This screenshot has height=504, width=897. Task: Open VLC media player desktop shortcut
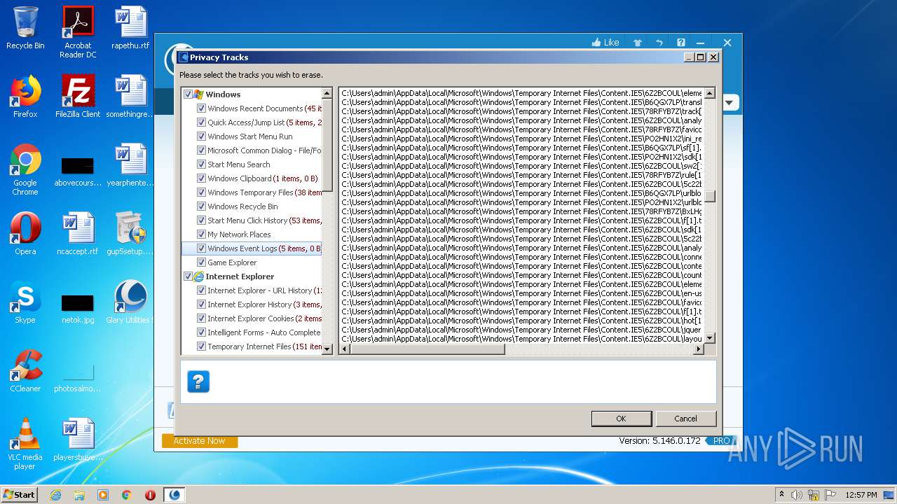pos(25,444)
